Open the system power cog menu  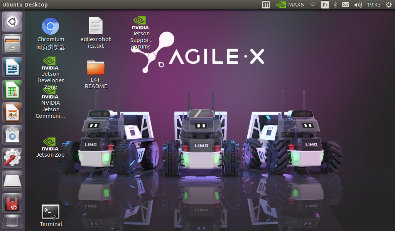(389, 5)
